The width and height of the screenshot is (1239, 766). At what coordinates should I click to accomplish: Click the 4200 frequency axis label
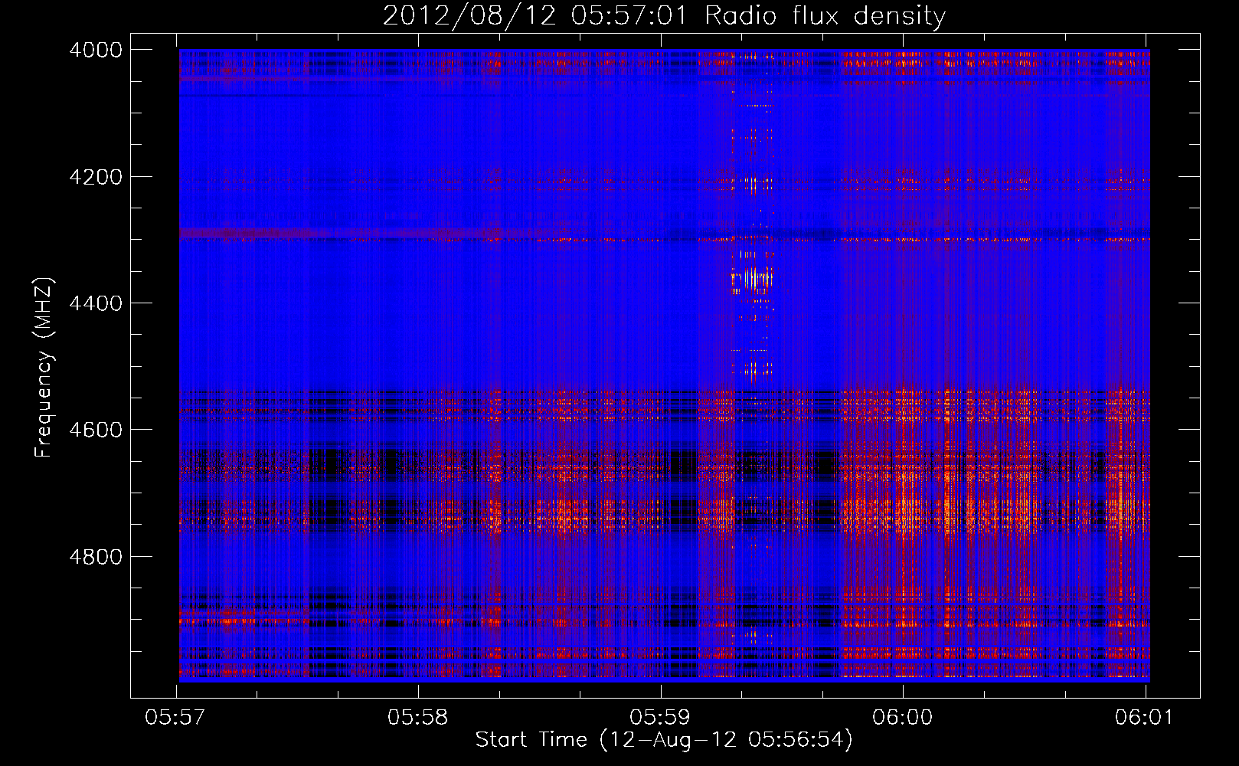click(x=96, y=177)
